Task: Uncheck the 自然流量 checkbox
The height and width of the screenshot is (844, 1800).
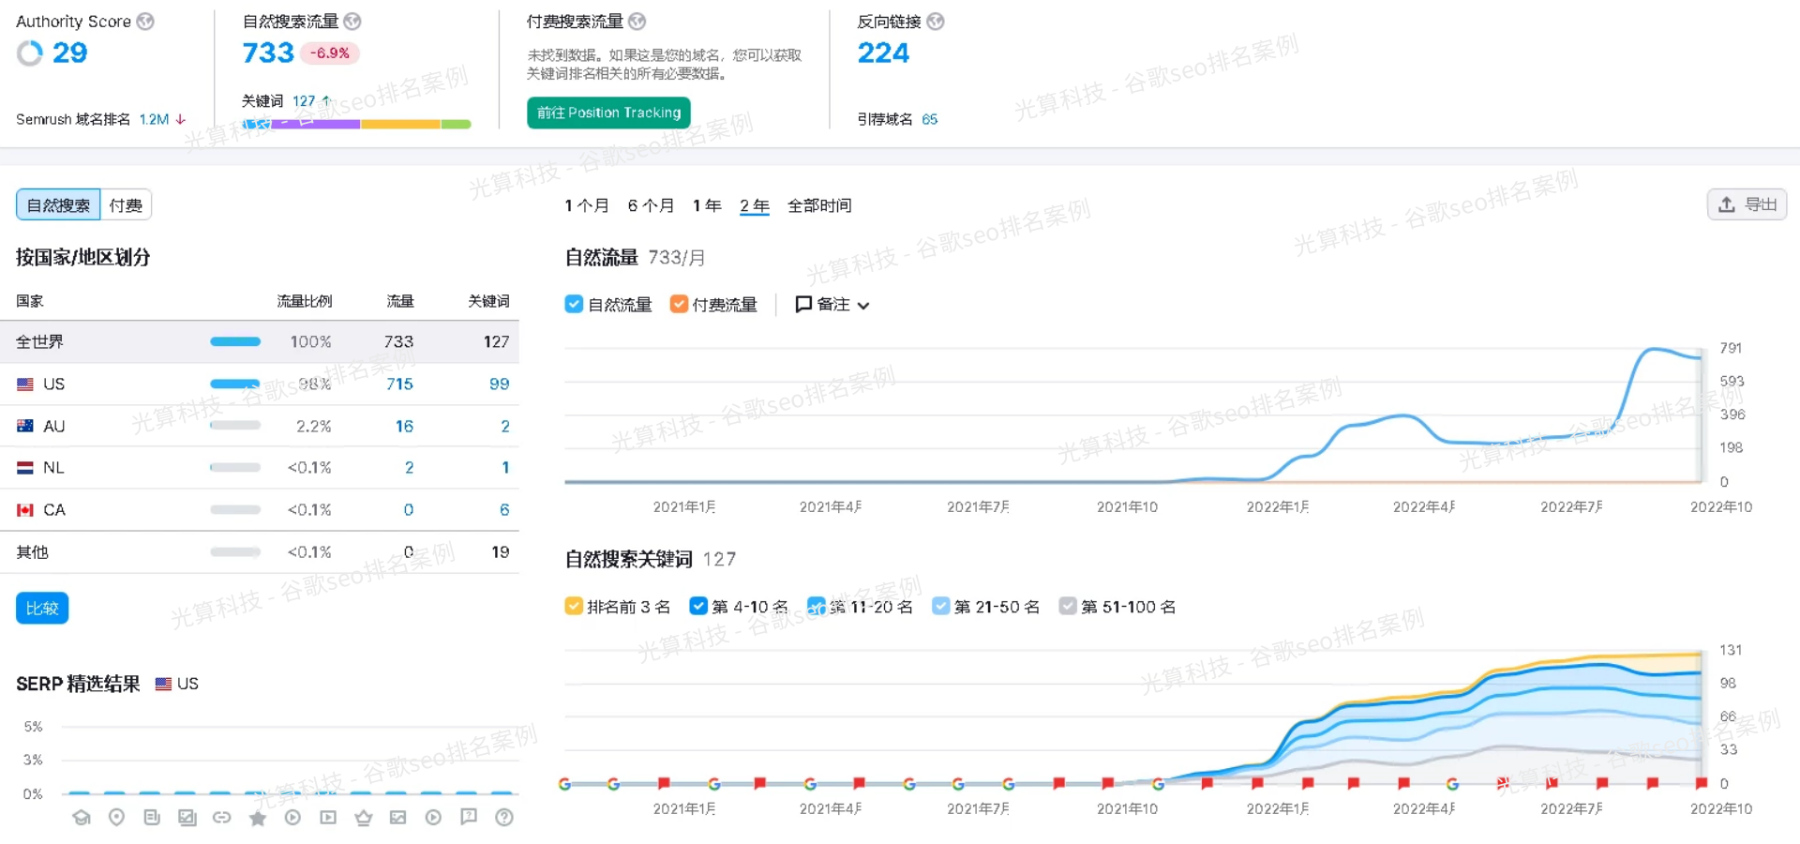Action: [574, 304]
